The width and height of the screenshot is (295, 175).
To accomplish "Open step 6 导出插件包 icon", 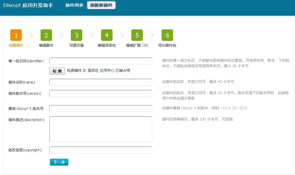I will coord(167,35).
